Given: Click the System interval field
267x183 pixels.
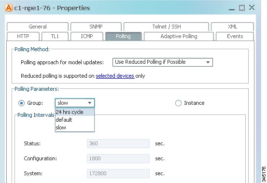Looking at the screenshot, I should (118, 173).
